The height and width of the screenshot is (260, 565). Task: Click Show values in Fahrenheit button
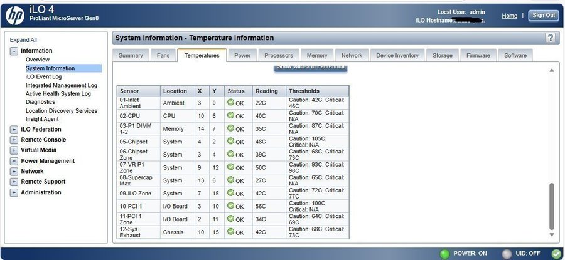(311, 68)
